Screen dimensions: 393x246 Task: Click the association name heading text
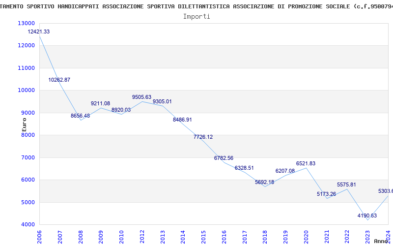point(196,6)
